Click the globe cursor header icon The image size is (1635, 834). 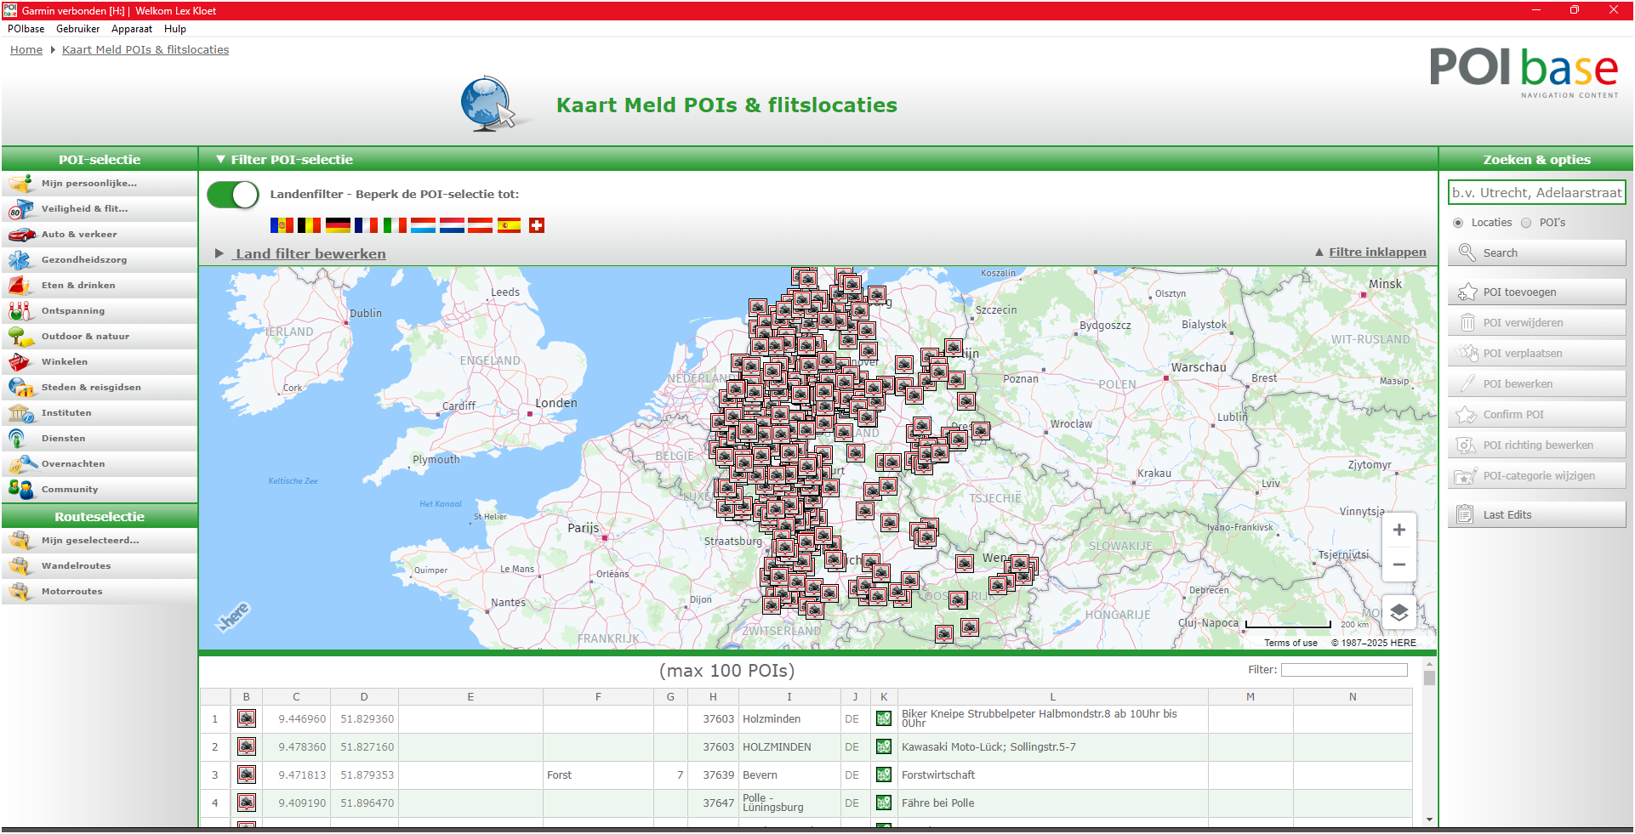tap(489, 104)
